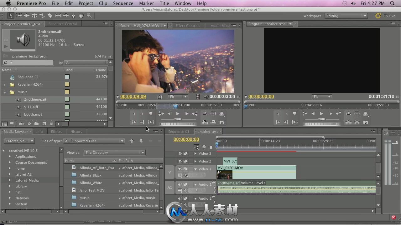401x225 pixels.
Task: Open View as File Directory dropdown
Action: tap(114, 152)
